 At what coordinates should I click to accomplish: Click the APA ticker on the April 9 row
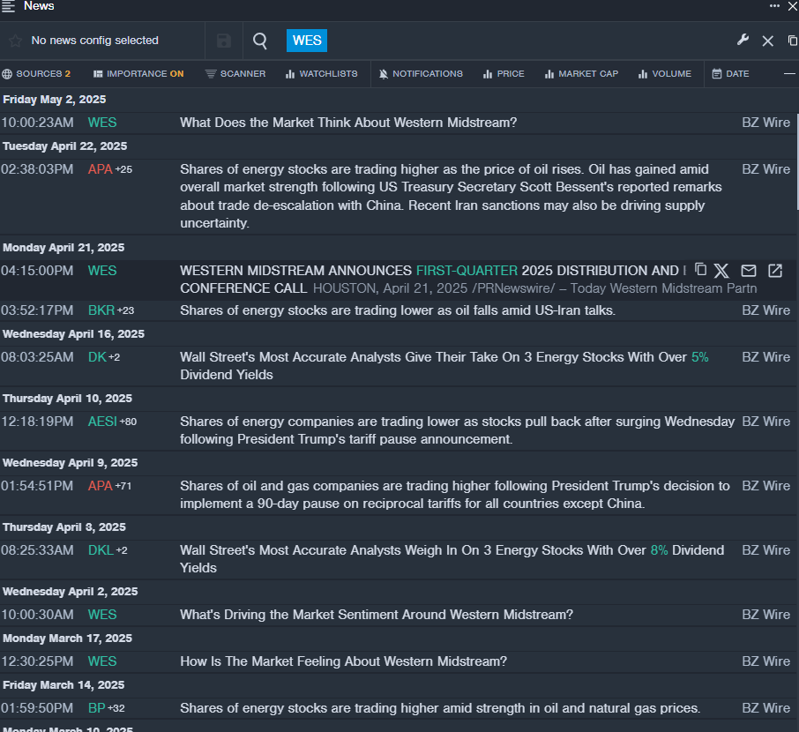[100, 486]
